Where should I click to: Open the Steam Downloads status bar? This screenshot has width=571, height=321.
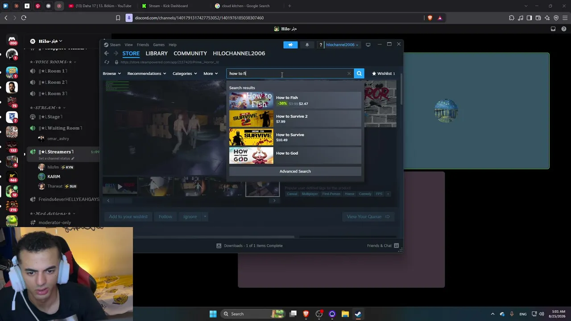(x=249, y=246)
